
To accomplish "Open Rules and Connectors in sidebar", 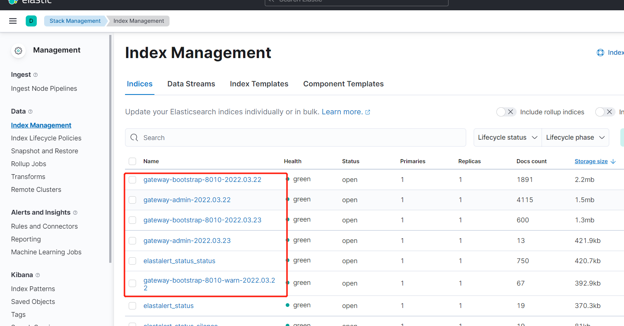I will [x=44, y=226].
